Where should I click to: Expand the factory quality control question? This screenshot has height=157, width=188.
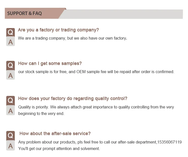73,99
